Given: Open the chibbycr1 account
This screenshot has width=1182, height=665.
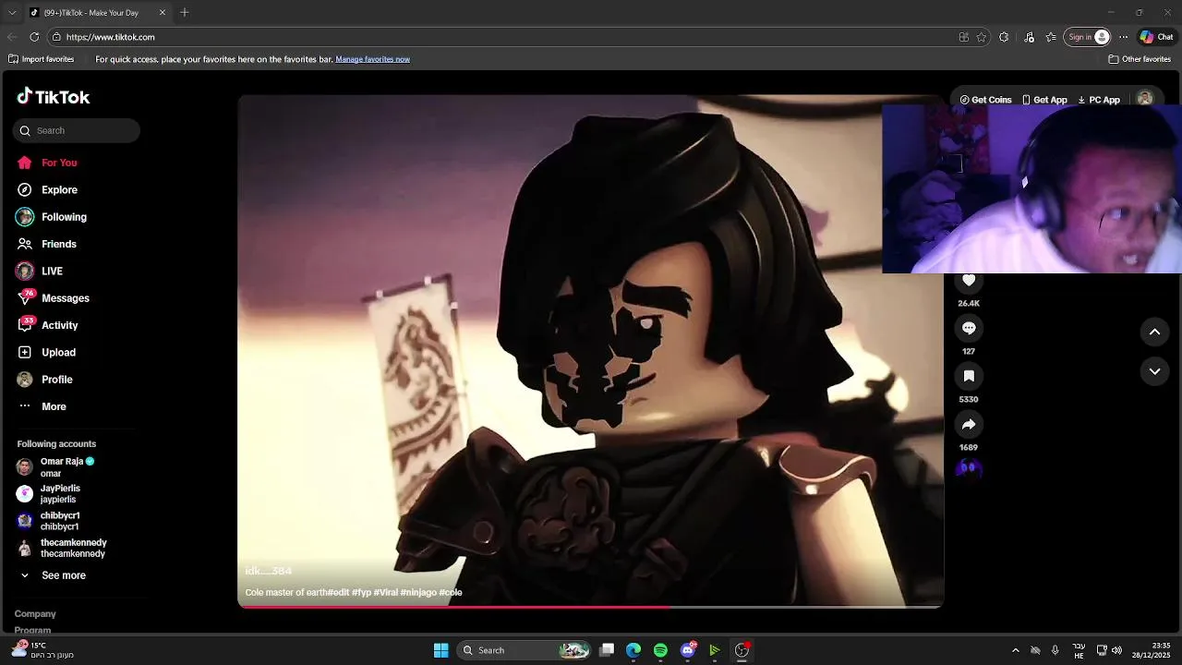Looking at the screenshot, I should (49, 521).
